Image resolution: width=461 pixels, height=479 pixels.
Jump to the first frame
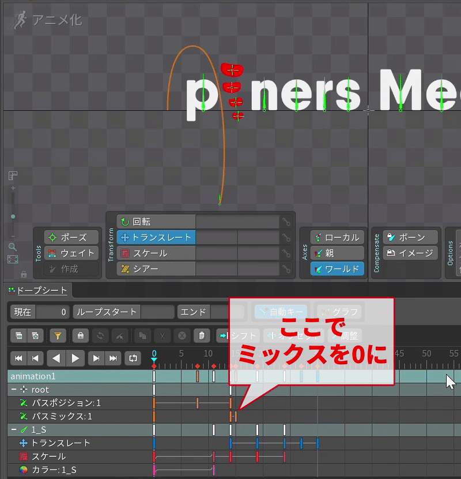click(18, 358)
